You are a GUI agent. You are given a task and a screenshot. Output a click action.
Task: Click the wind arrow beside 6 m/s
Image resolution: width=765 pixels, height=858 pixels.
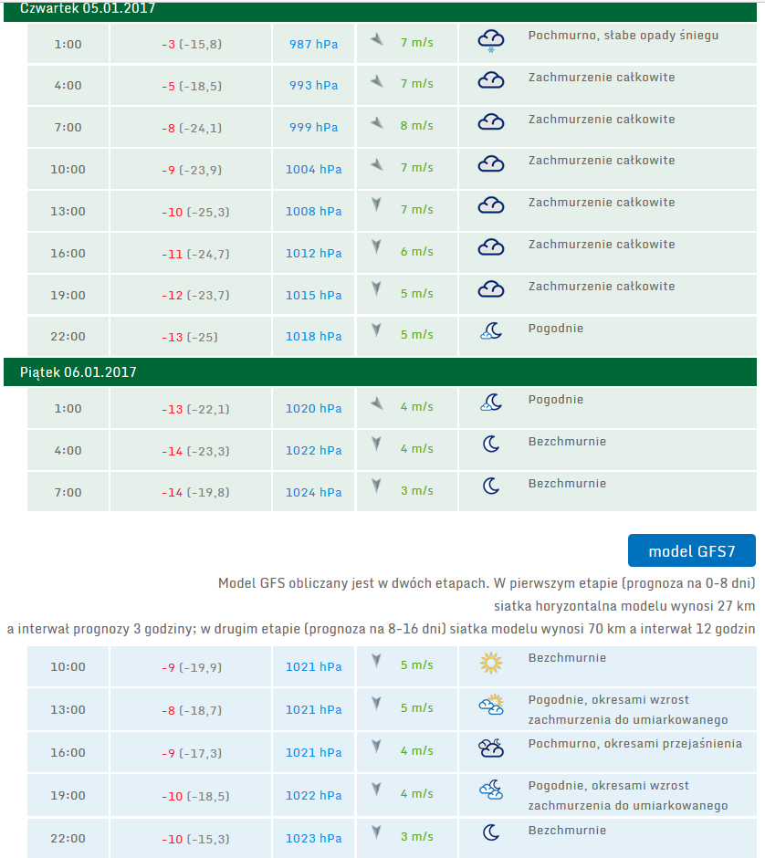[376, 246]
